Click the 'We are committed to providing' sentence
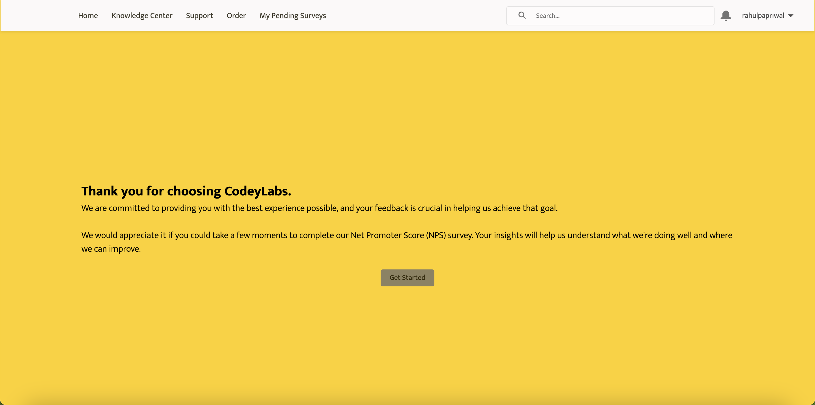Viewport: 815px width, 405px height. (x=319, y=208)
